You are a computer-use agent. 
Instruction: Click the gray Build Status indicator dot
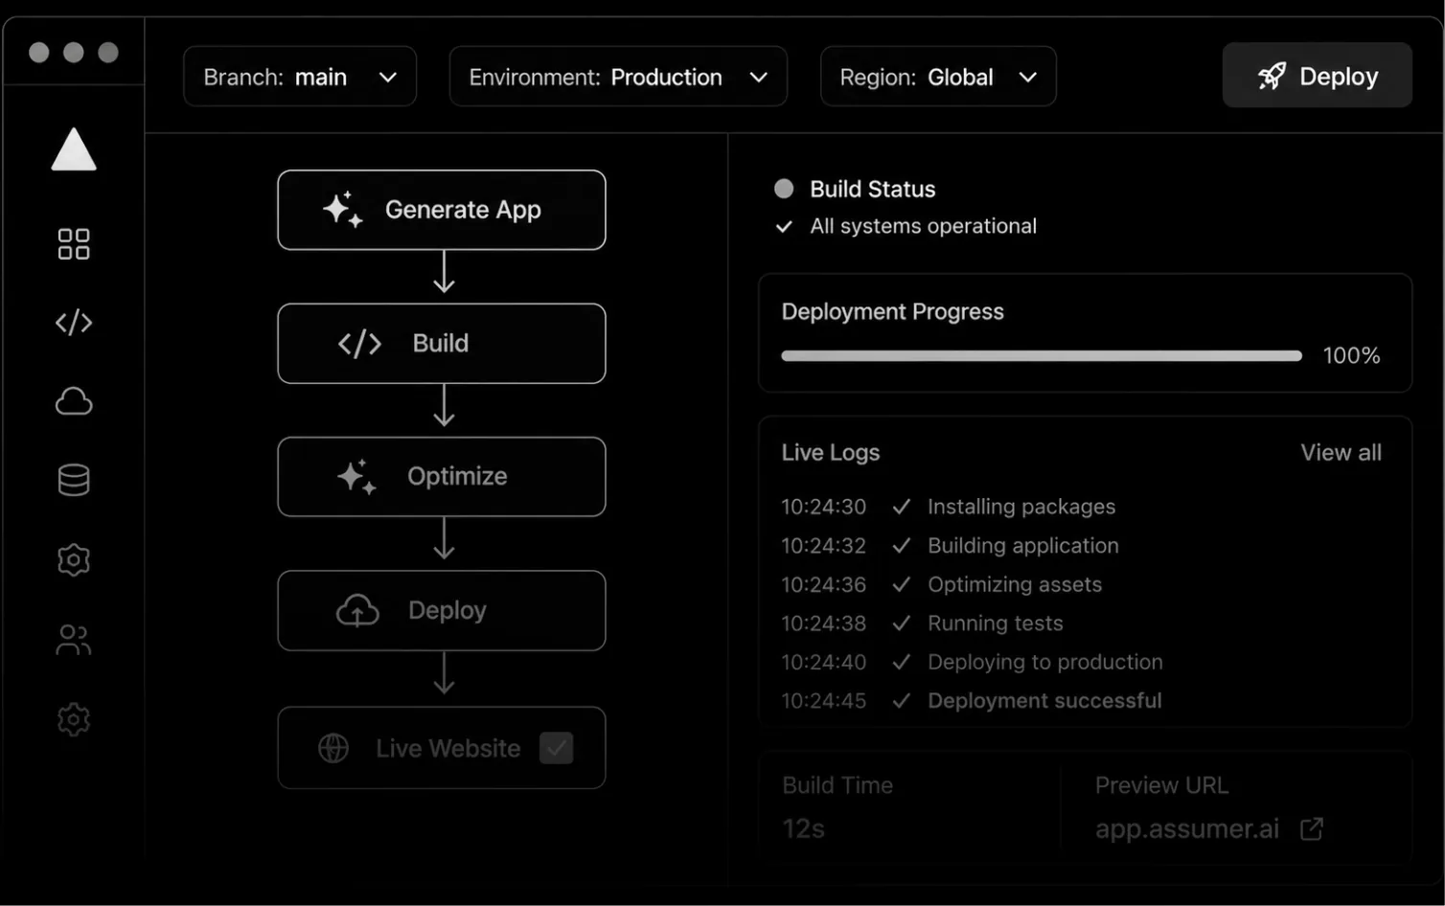784,189
